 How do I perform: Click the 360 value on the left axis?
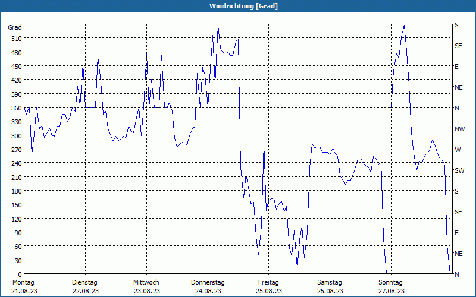tap(15, 108)
